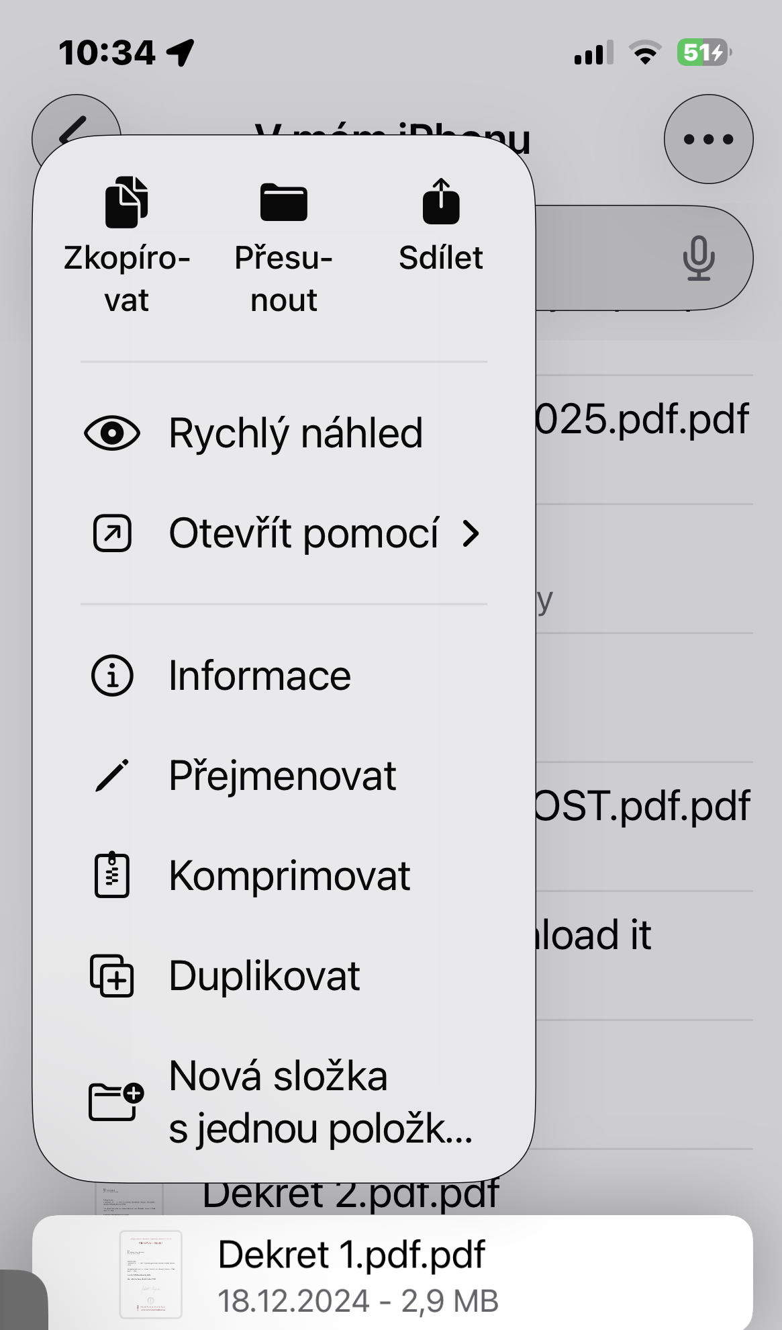782x1330 pixels.
Task: Tap the Přesunout folder icon
Action: click(283, 202)
